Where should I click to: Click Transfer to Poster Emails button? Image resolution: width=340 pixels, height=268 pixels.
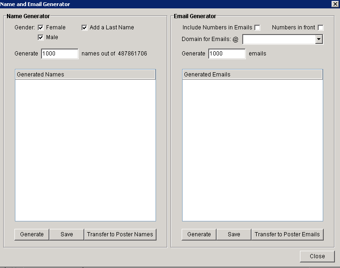click(287, 234)
